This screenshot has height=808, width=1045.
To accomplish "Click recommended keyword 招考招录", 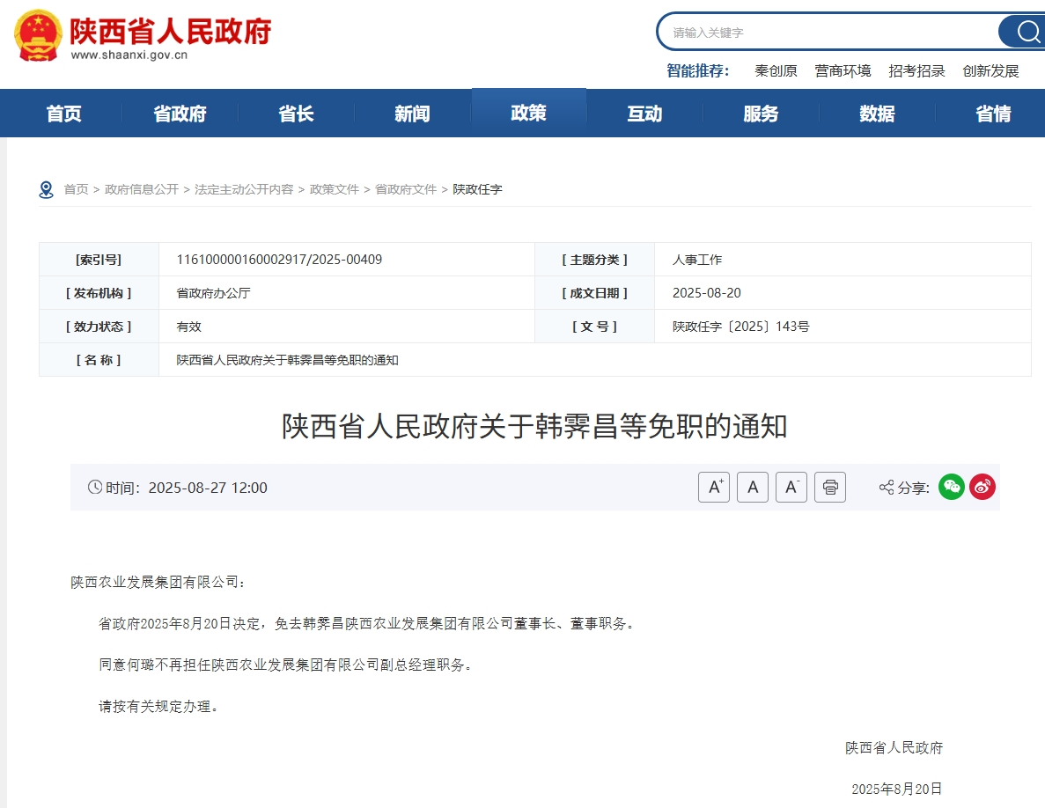I will 916,70.
